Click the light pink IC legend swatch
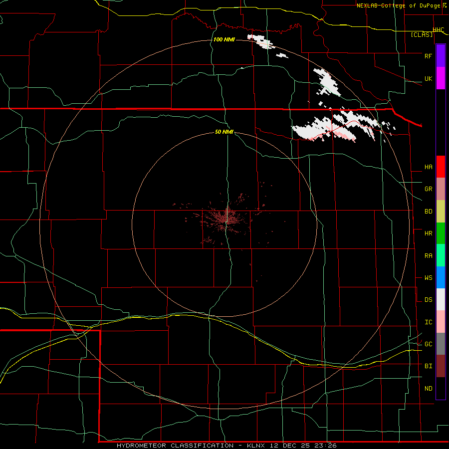449x449 pixels. [441, 322]
